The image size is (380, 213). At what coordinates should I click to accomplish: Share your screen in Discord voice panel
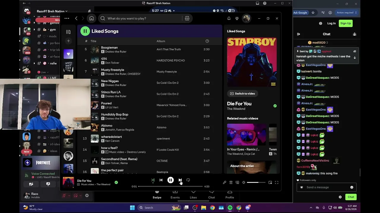[48, 184]
